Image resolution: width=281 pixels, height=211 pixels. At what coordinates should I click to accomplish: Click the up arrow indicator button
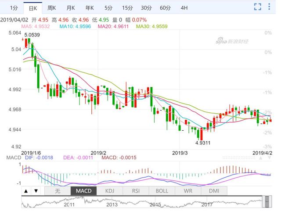[x=26, y=191]
